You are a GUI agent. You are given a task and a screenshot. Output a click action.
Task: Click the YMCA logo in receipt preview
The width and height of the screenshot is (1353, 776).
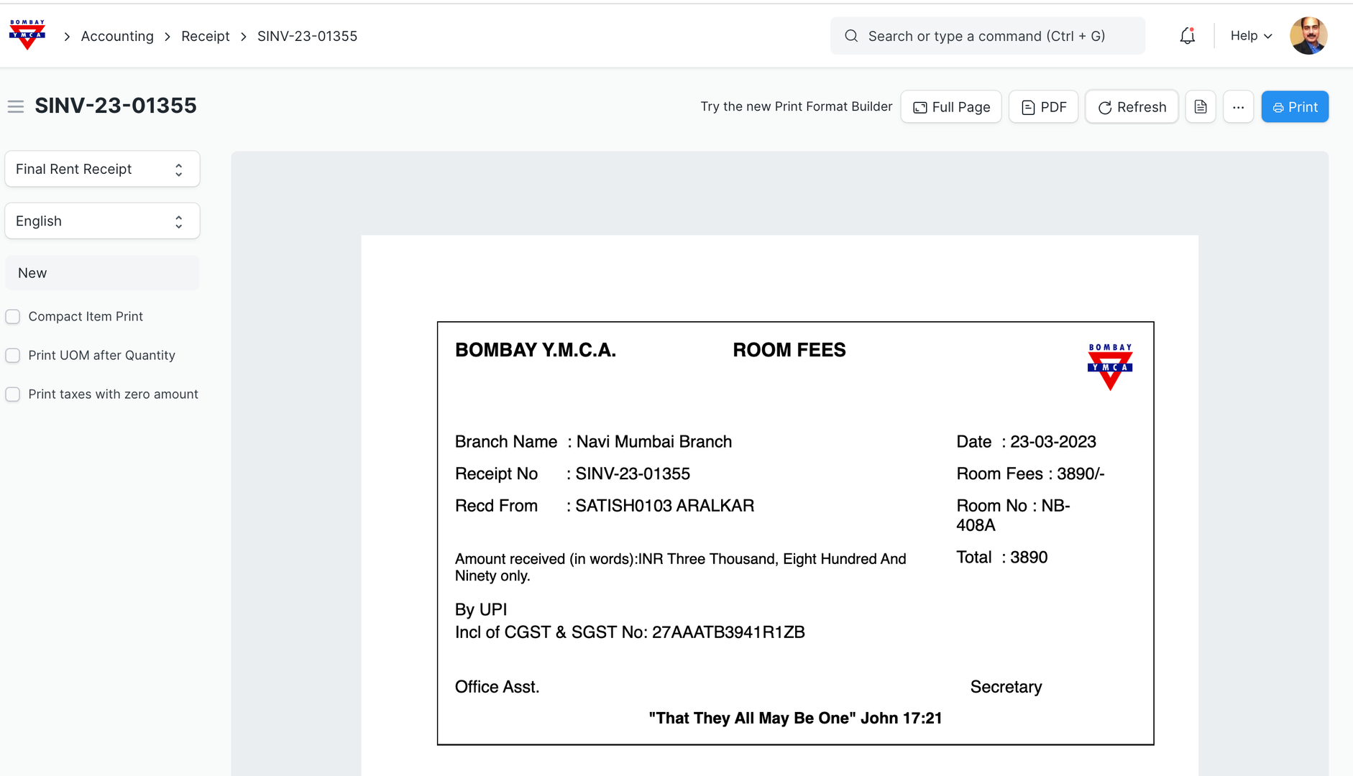pyautogui.click(x=1109, y=366)
